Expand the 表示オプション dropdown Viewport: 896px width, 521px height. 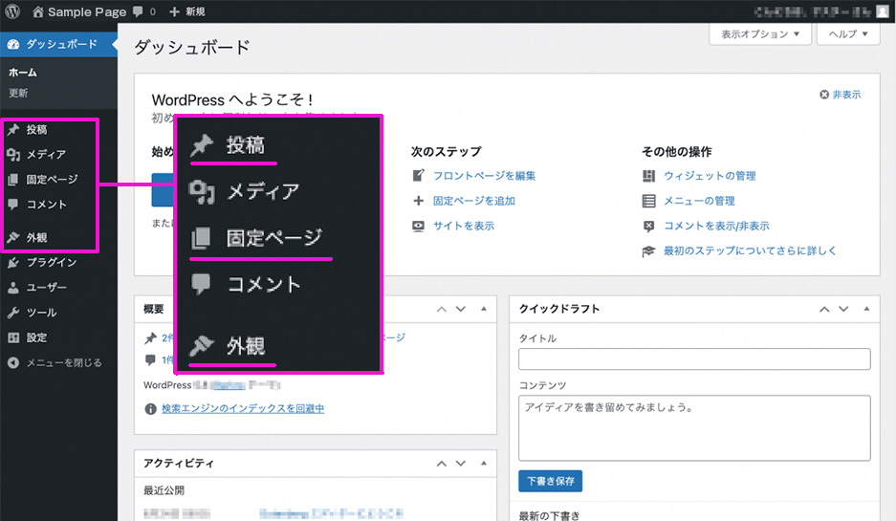pyautogui.click(x=760, y=33)
